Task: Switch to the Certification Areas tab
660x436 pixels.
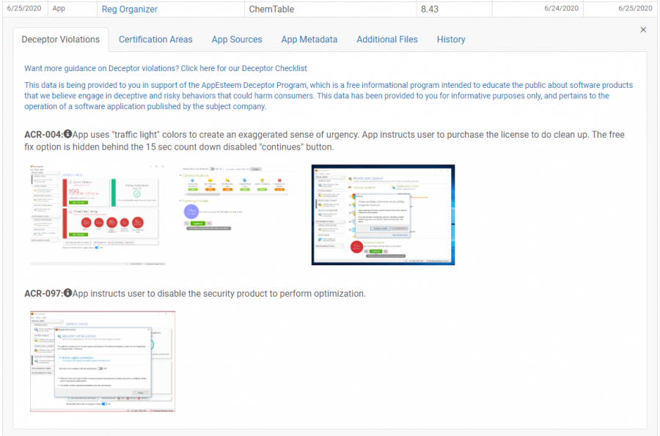Action: coord(155,40)
